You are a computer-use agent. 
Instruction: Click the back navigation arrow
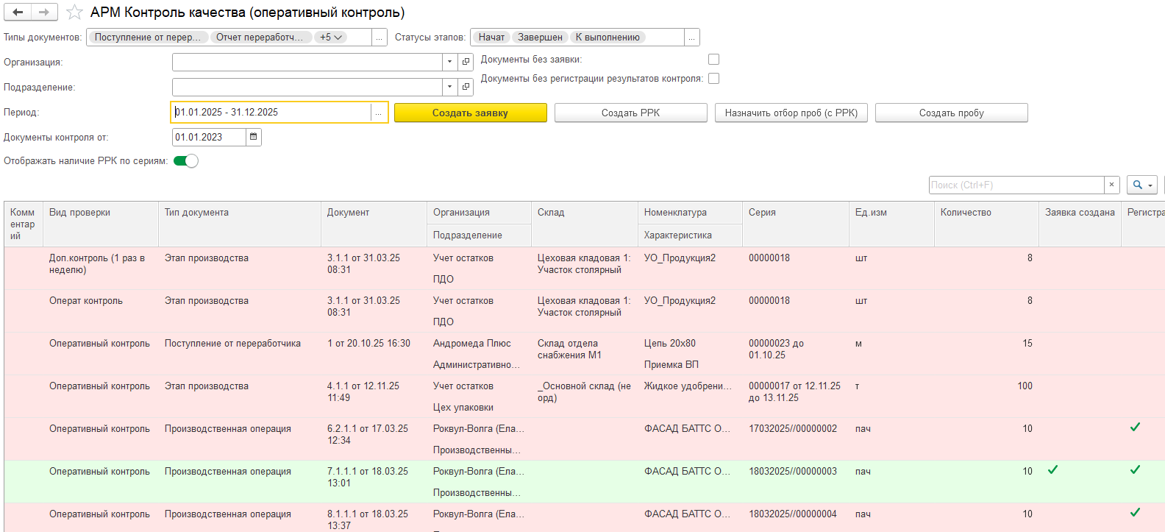coord(18,13)
